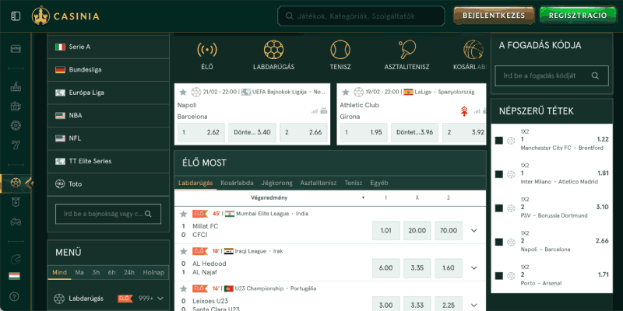This screenshot has height=311, width=623.
Task: Favorite the Leixoes U23 match star
Action: (183, 288)
